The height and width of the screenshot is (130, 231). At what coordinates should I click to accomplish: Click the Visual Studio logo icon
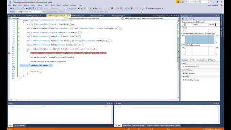point(10,2)
